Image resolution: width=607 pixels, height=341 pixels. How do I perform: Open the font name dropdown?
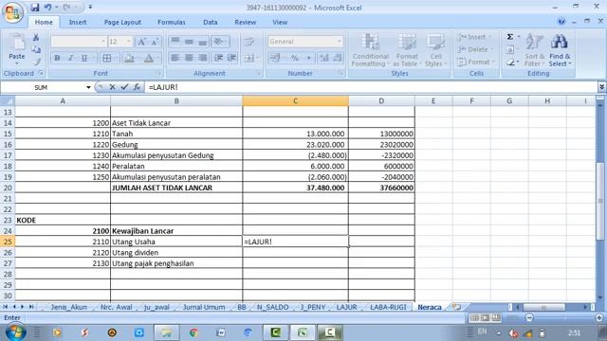103,42
